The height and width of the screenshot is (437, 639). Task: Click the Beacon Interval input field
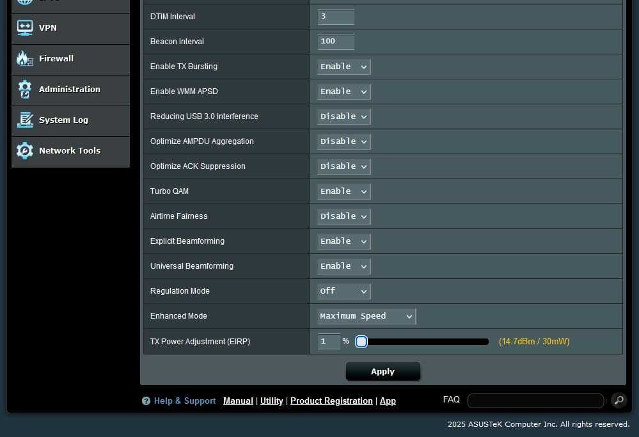[x=336, y=42]
